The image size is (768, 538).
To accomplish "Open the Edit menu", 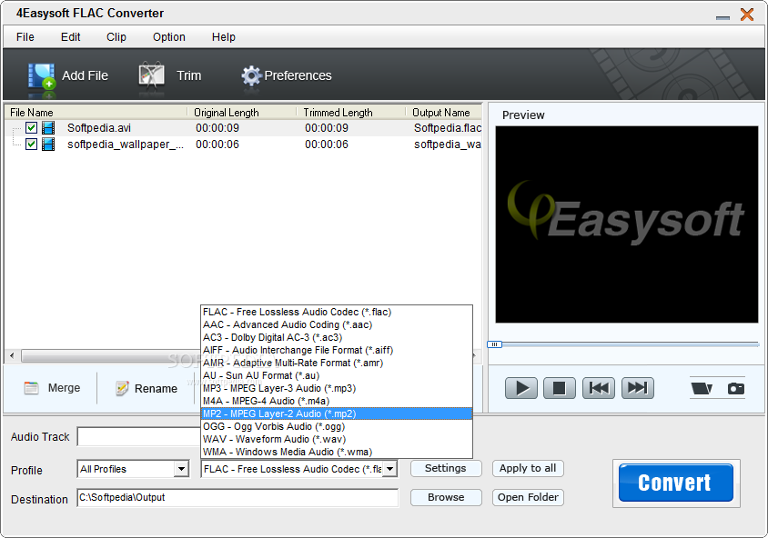I will click(71, 37).
